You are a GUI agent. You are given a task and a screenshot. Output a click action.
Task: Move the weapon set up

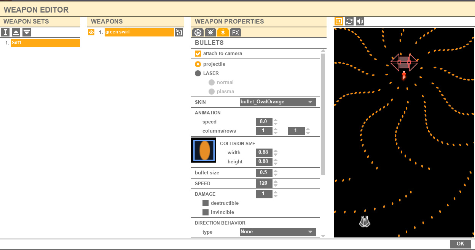pyautogui.click(x=16, y=32)
